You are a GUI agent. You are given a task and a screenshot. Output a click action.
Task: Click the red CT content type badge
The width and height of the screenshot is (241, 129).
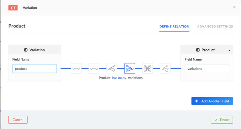[x=13, y=8]
